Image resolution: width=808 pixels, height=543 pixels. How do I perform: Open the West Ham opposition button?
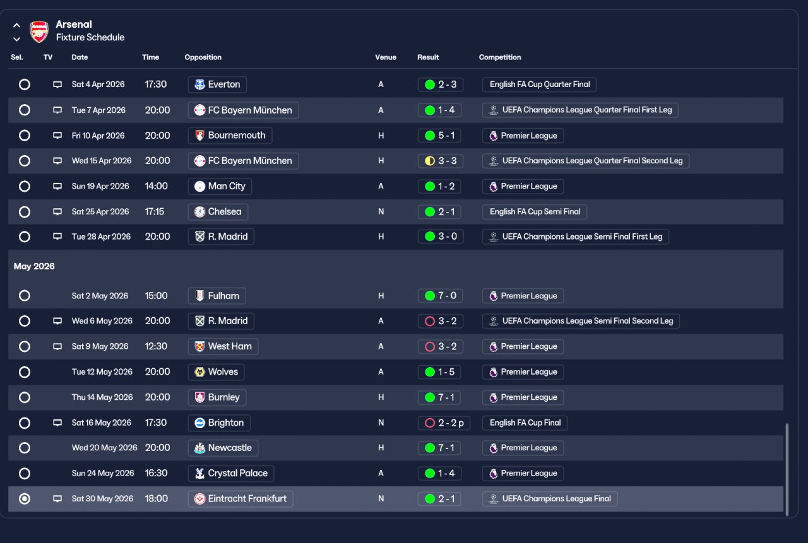point(223,346)
